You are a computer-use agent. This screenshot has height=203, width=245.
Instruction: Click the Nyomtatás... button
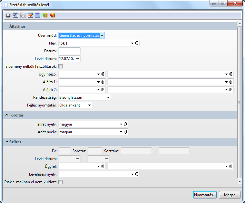(x=205, y=195)
